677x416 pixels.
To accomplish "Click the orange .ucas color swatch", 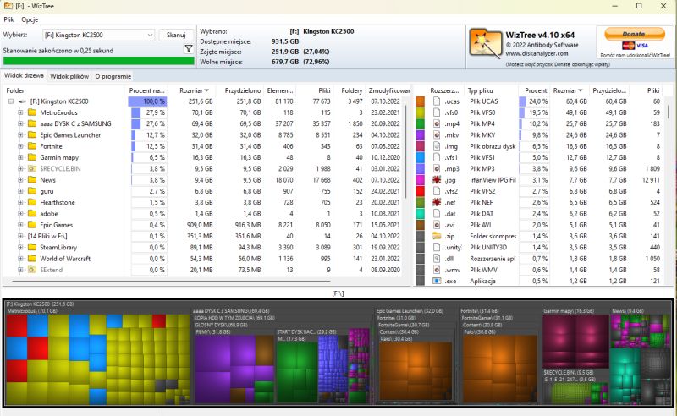I will 421,101.
